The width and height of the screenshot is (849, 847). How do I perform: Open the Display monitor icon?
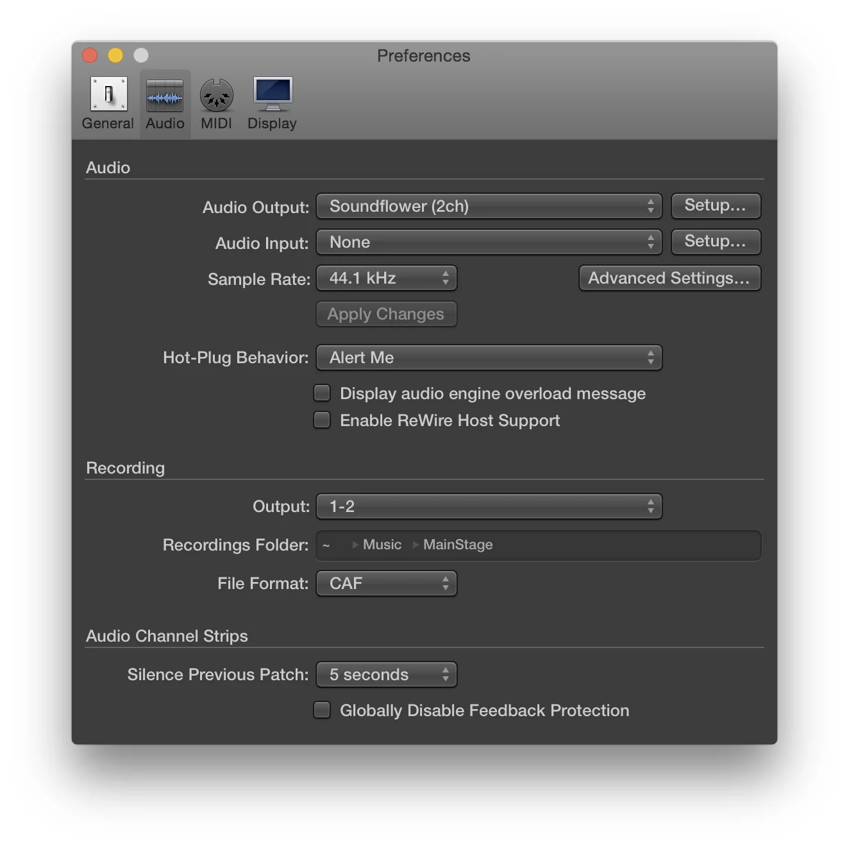click(x=273, y=94)
